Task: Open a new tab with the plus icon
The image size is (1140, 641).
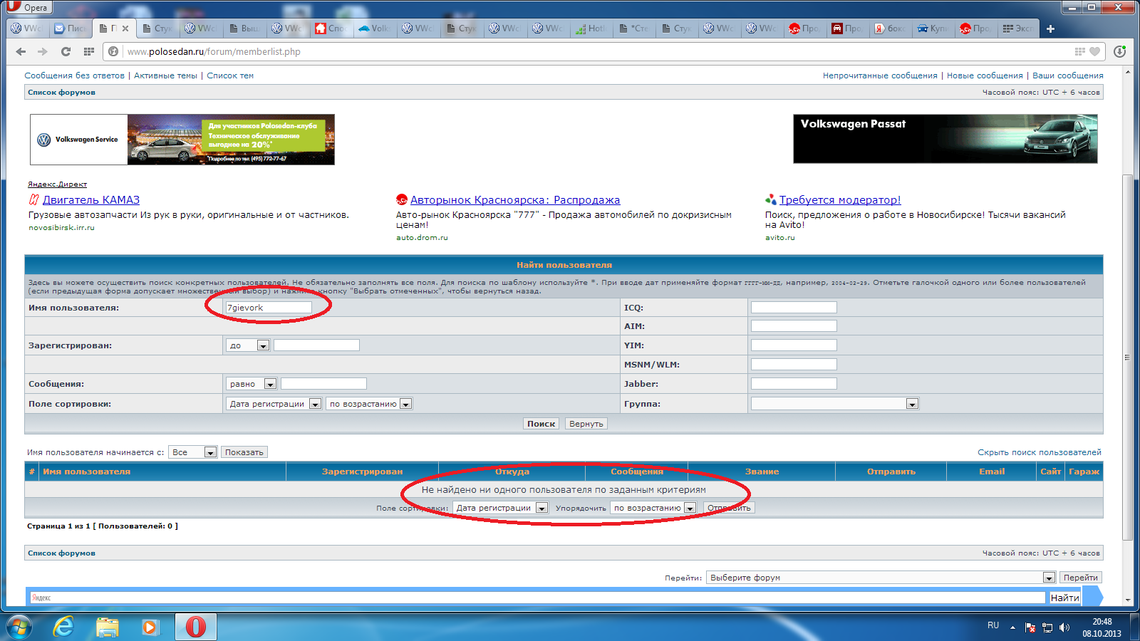Action: pos(1050,28)
